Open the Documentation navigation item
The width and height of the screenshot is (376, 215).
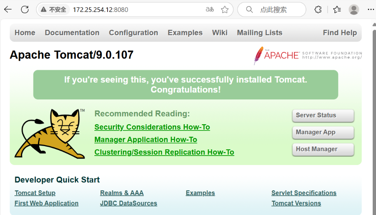click(72, 33)
